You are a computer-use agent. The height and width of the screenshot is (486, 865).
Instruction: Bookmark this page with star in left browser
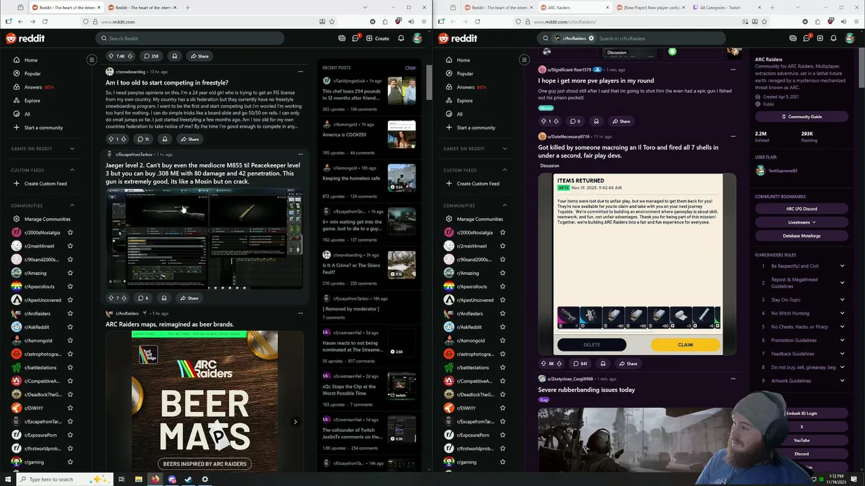coord(331,22)
